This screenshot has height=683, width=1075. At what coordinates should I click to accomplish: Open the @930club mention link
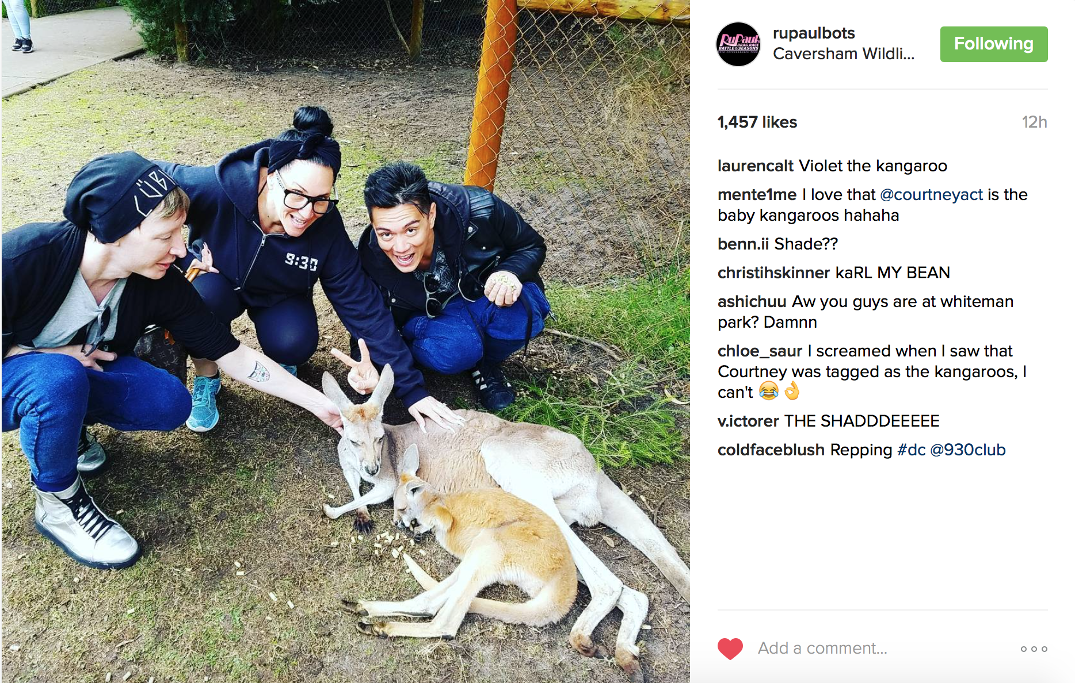968,450
